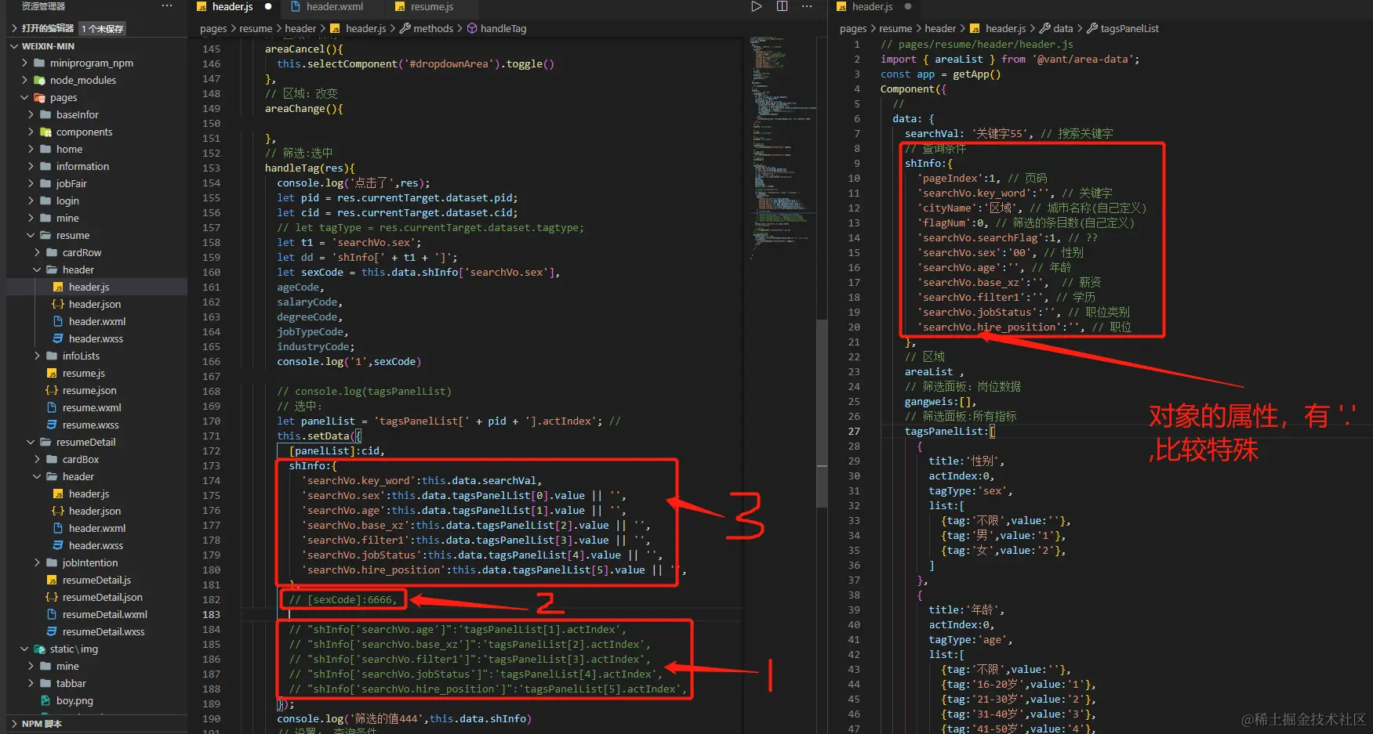Expand the information folder chevron
The image size is (1373, 734).
(x=31, y=167)
